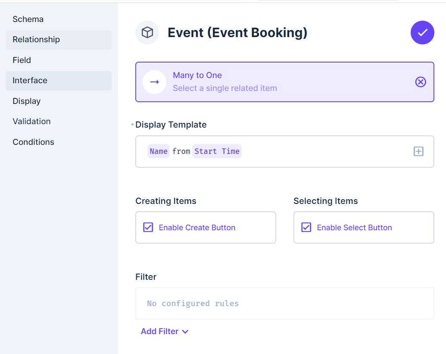The image size is (446, 354).
Task: Open the Conditions tab
Action: (34, 142)
